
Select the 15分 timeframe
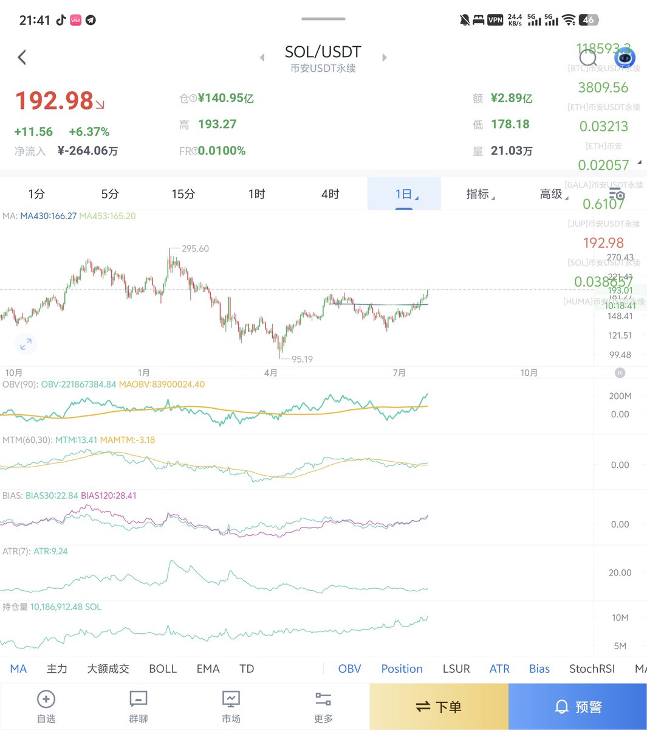coord(183,194)
